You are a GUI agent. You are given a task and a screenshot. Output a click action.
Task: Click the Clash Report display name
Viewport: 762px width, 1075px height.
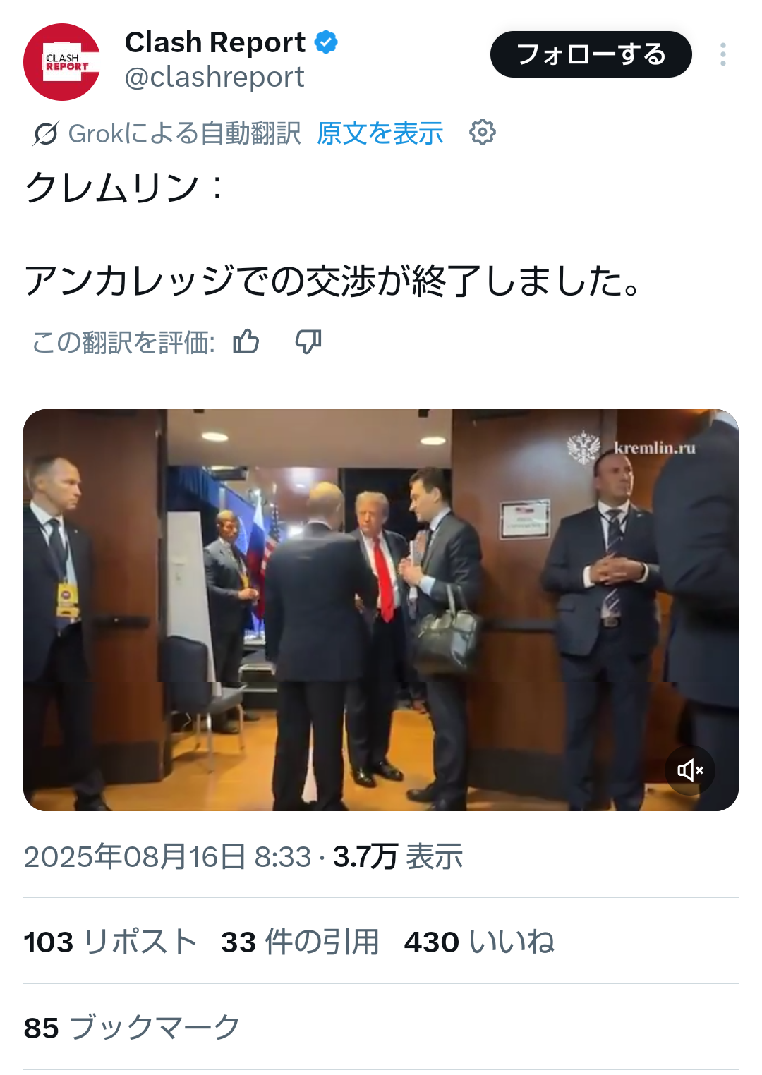tap(215, 42)
